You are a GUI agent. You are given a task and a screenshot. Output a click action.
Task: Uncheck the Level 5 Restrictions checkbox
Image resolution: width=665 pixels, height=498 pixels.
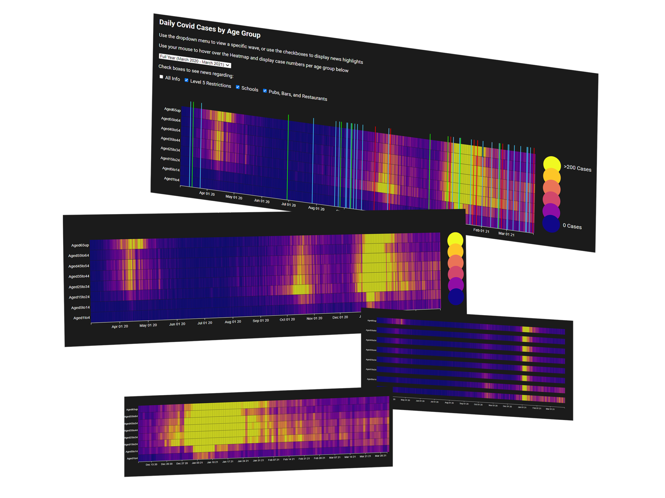(x=187, y=80)
